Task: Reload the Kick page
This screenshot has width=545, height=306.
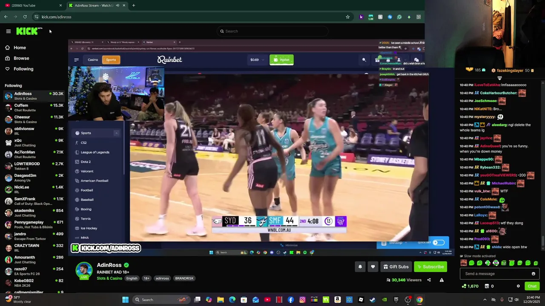Action: tap(25, 17)
